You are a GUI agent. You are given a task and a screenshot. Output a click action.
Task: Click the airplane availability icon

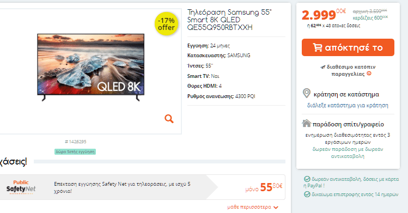point(322,67)
